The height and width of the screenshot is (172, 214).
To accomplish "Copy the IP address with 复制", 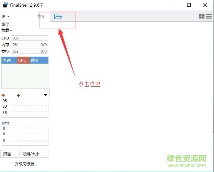I will point(41,16).
